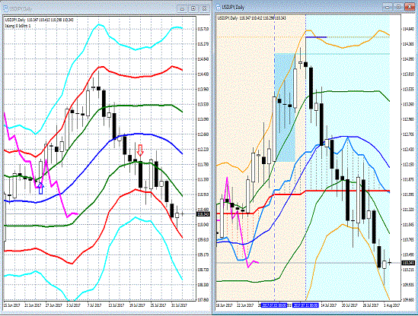Click the 26 Jul 2017 date on right chart

[371, 305]
